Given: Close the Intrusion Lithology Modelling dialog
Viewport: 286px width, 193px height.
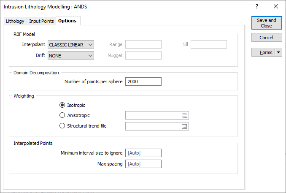Looking at the screenshot, I should [x=276, y=7].
